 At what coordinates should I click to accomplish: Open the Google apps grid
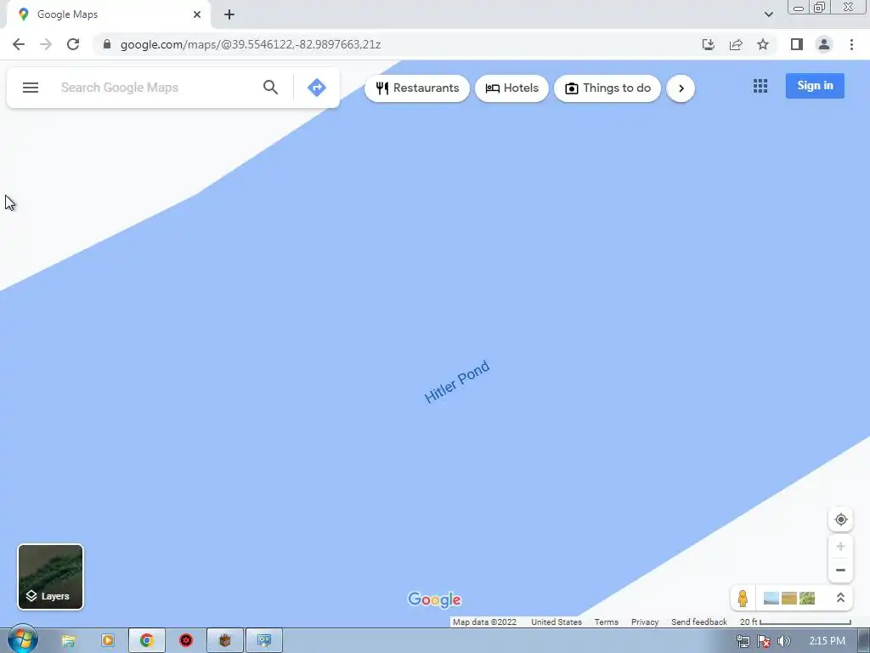coord(760,86)
